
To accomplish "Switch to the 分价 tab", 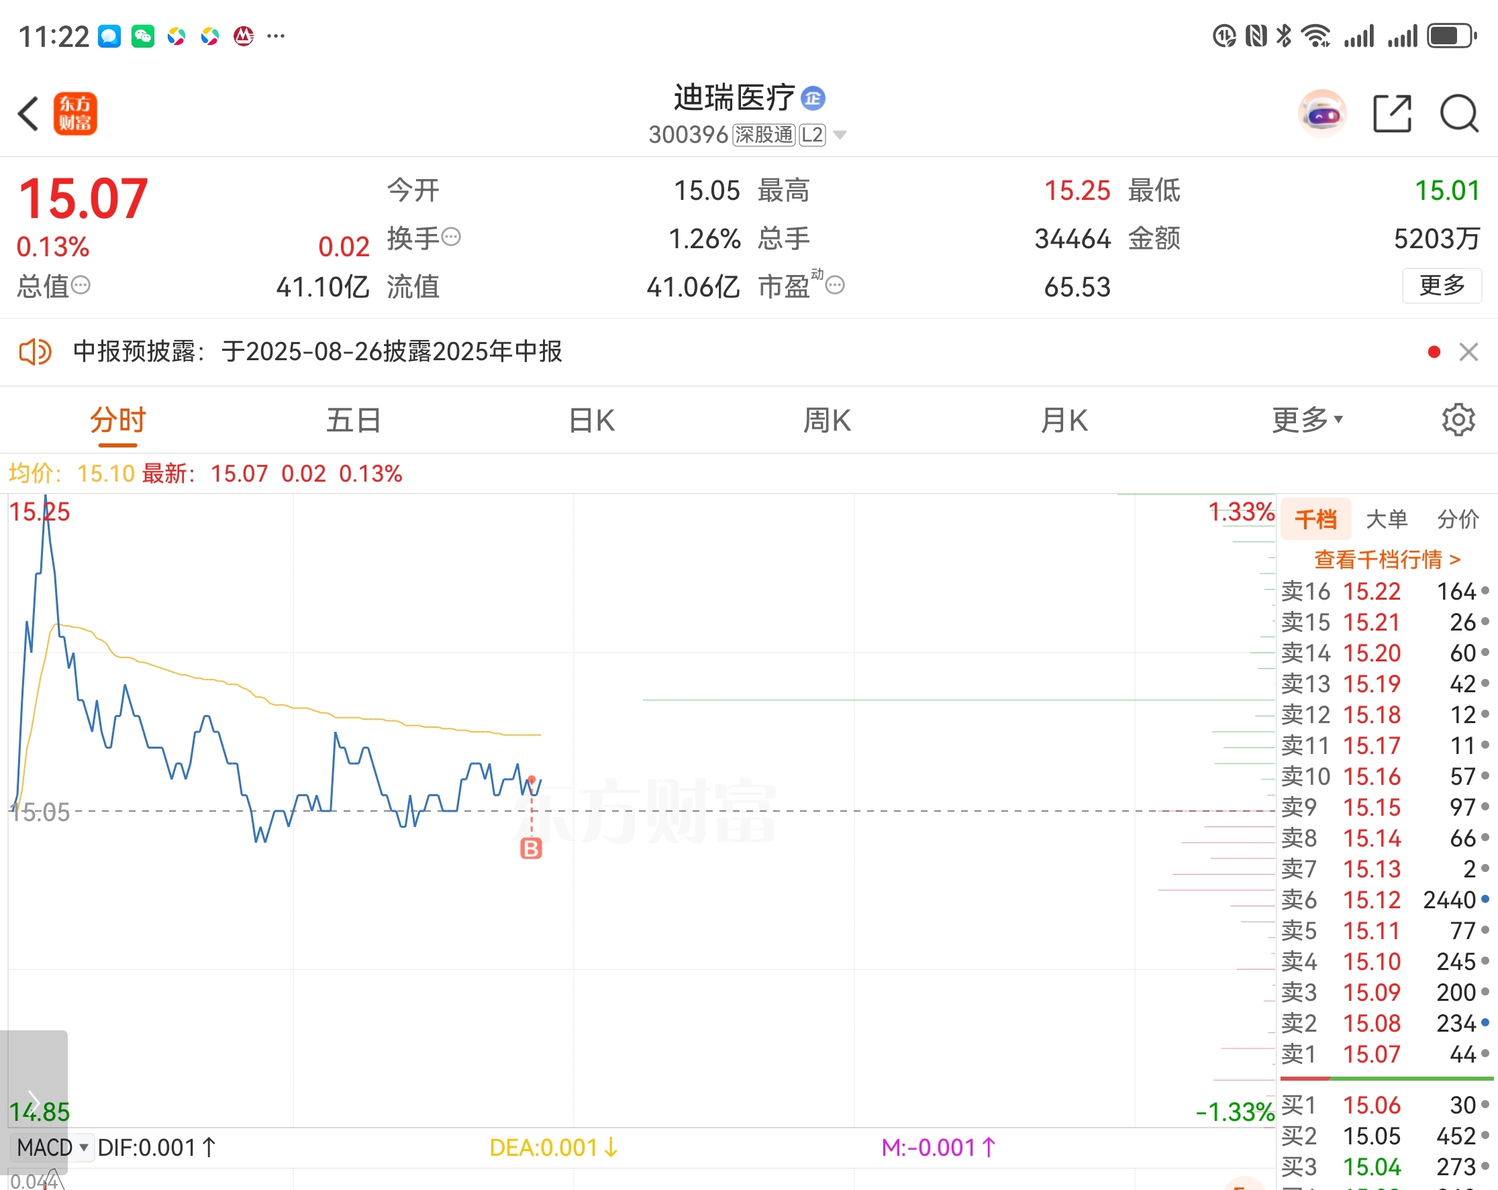I will [x=1458, y=519].
